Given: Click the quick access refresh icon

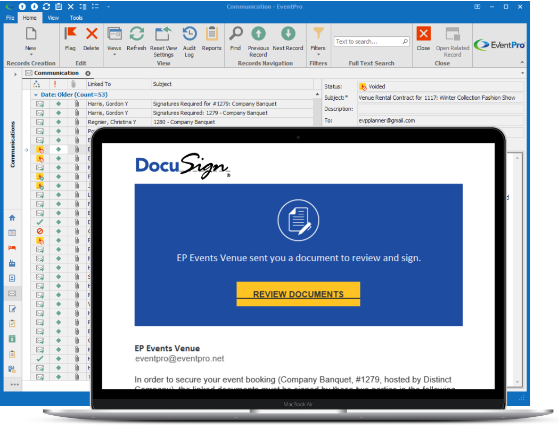Looking at the screenshot, I should pyautogui.click(x=46, y=6).
